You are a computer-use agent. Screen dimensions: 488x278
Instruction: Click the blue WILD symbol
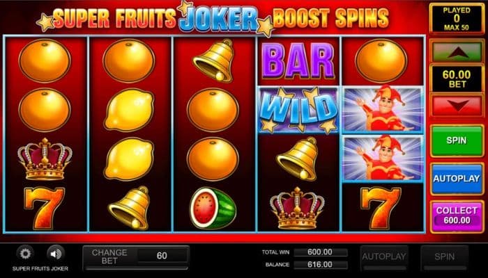click(298, 110)
